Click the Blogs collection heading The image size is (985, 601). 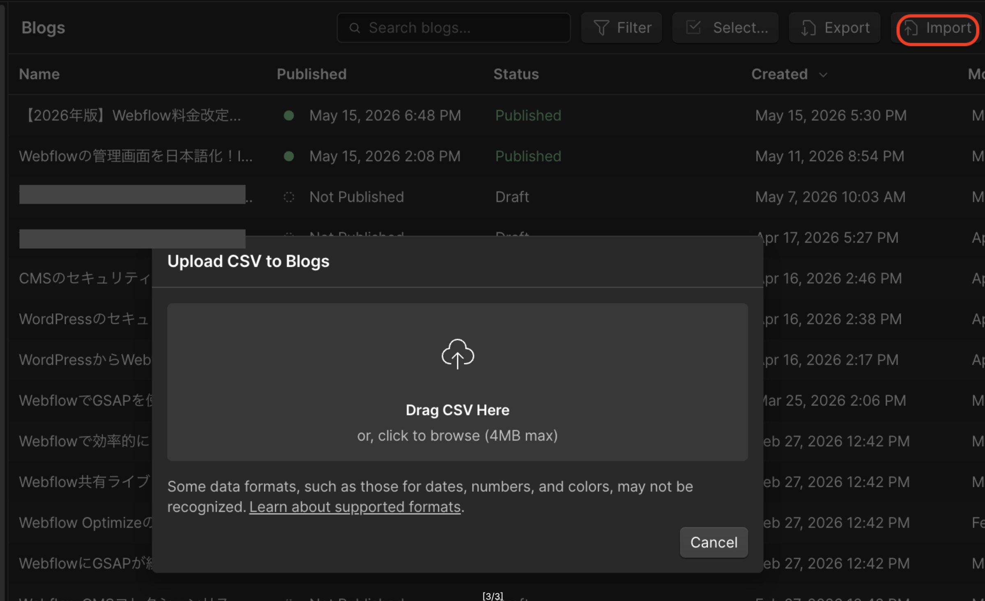pos(43,28)
